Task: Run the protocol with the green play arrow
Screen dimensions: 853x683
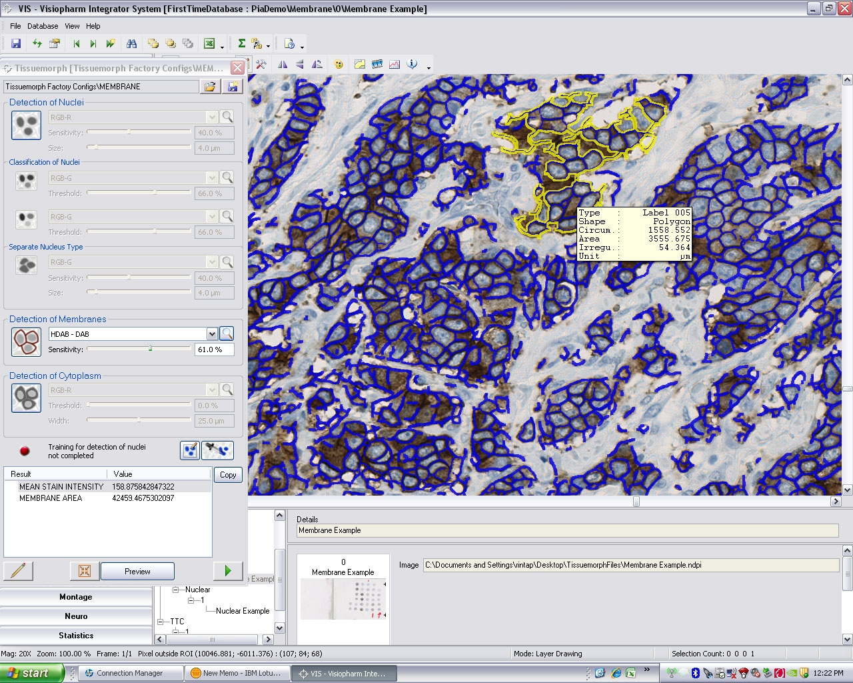Action: (x=227, y=570)
